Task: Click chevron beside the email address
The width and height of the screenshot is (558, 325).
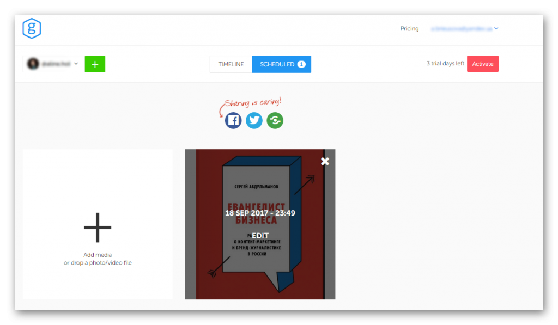Action: (496, 29)
